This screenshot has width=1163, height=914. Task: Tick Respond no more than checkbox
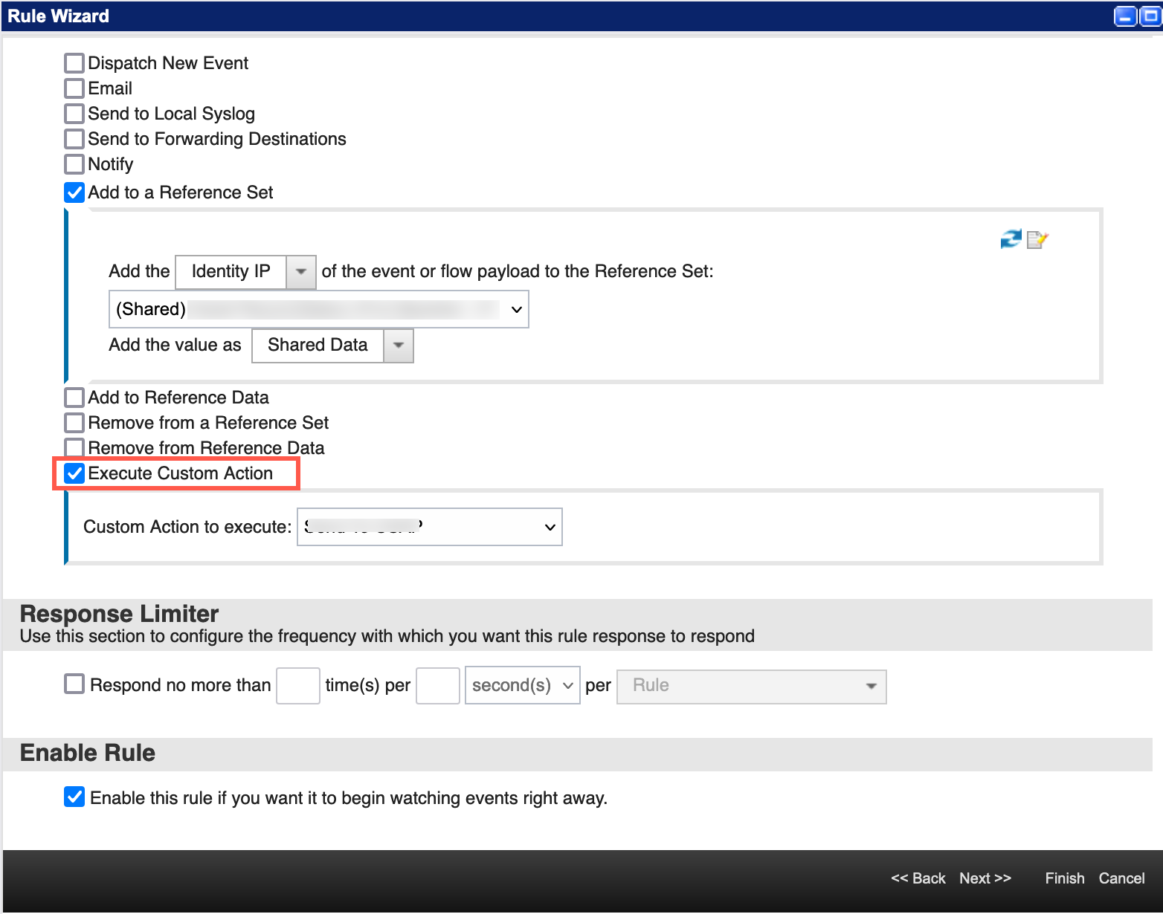pos(74,684)
